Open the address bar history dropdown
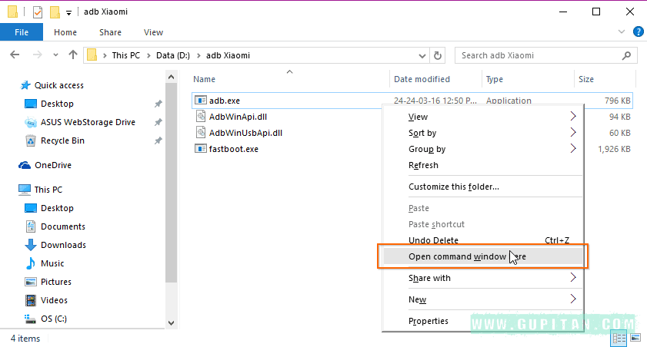The height and width of the screenshot is (347, 647). point(422,55)
